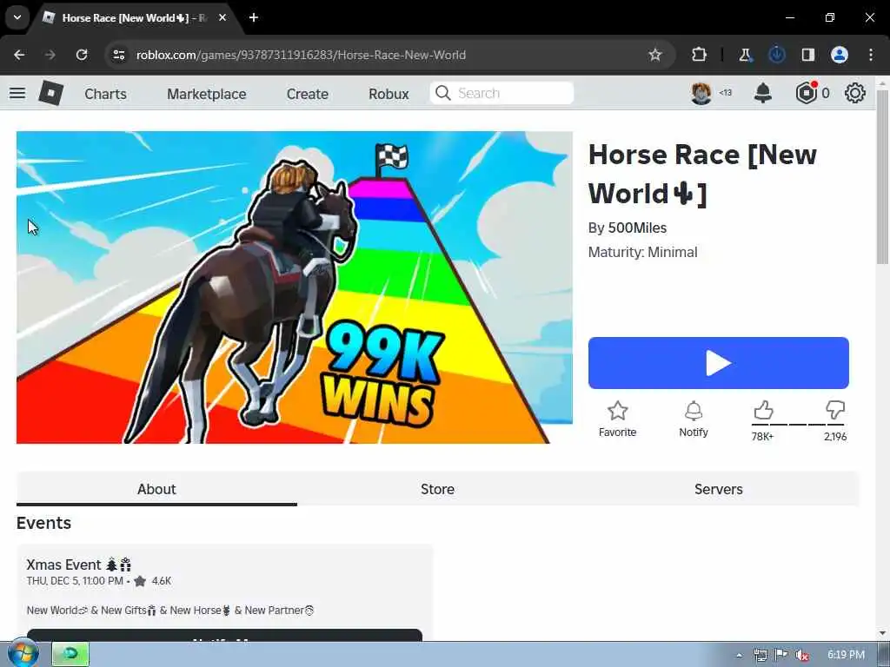The image size is (890, 667).
Task: Click the user avatar profile icon
Action: click(701, 93)
